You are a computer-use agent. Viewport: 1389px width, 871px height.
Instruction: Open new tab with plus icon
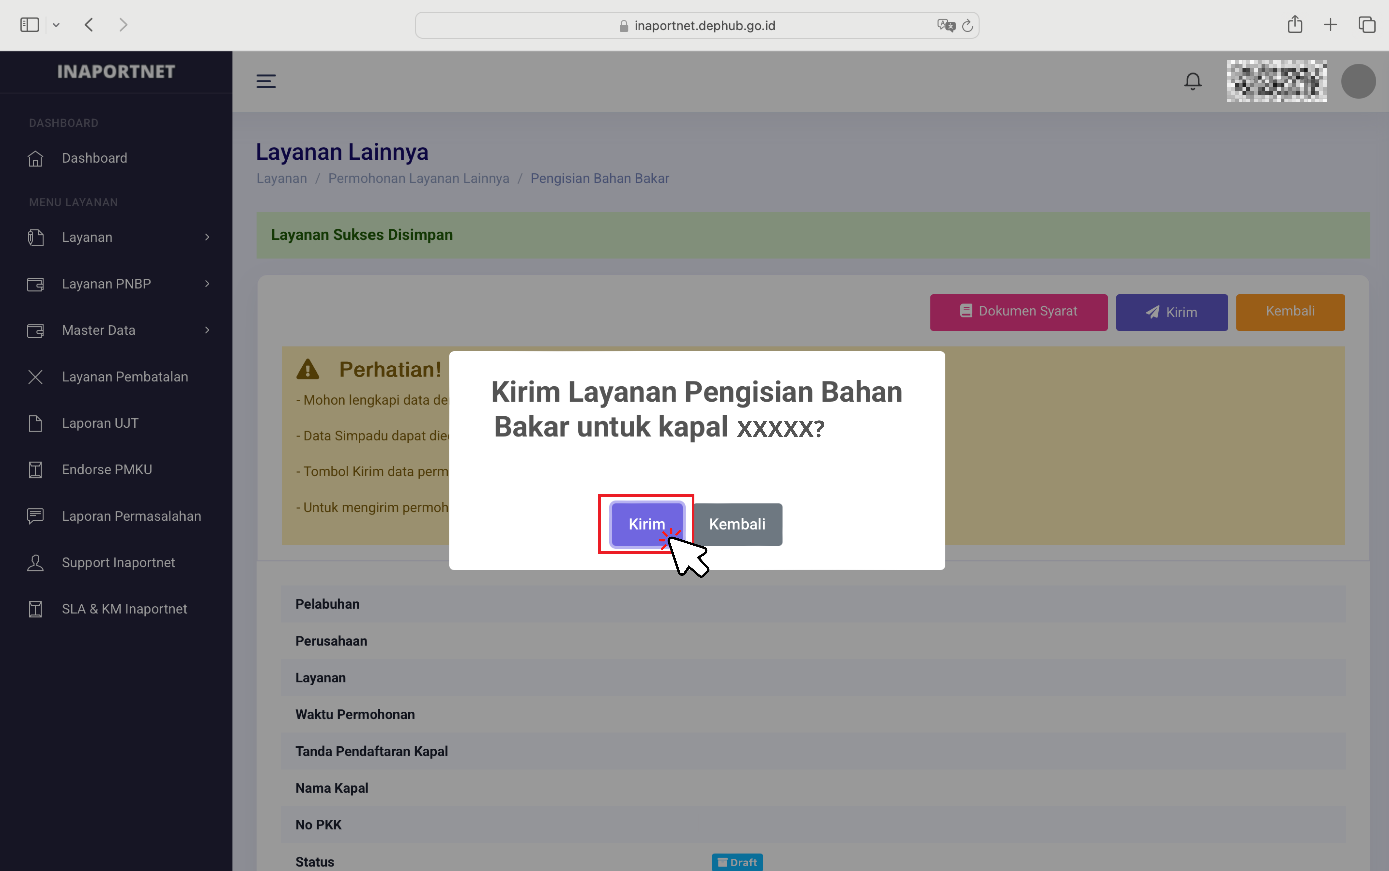1330,25
